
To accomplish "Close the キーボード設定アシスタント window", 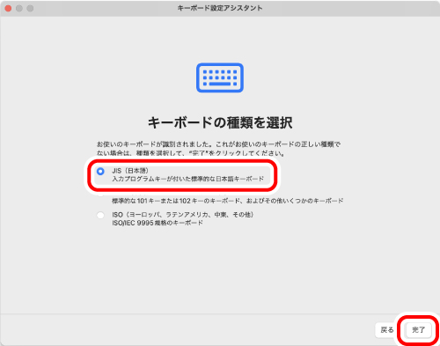I will 8,9.
